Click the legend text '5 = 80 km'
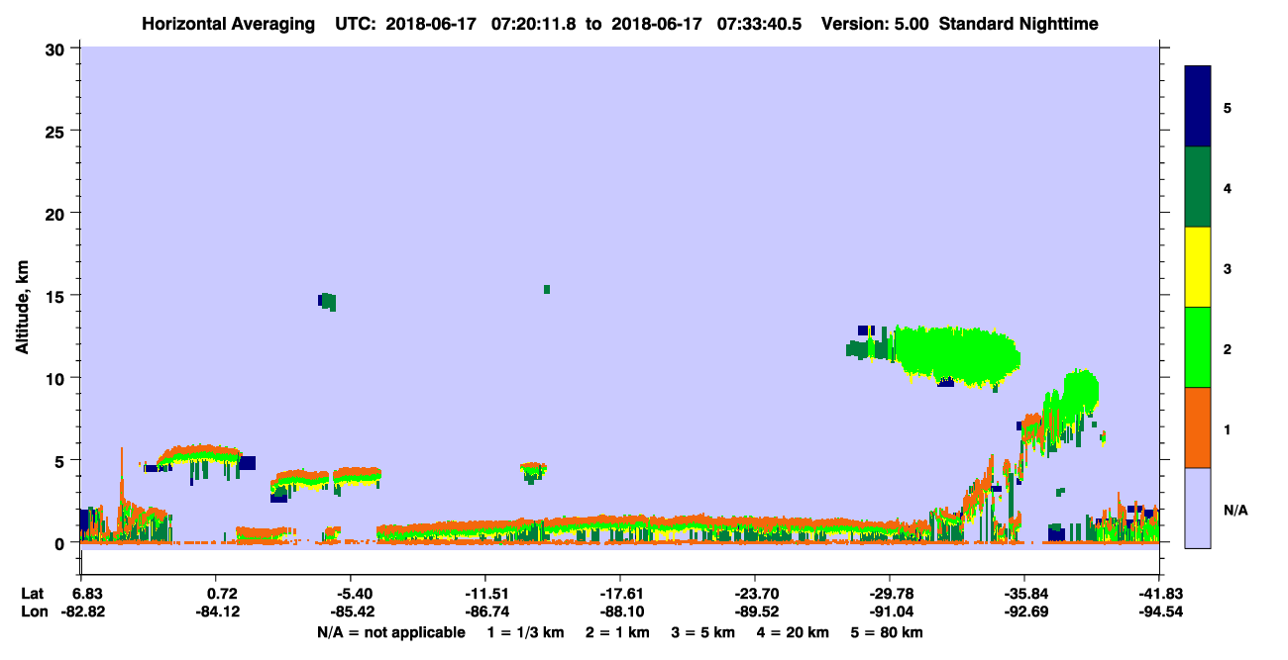This screenshot has height=660, width=1288. [886, 632]
